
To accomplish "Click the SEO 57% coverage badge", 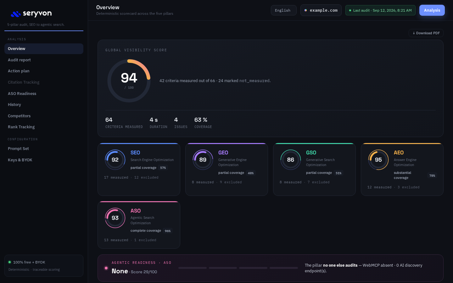I will click(x=163, y=168).
